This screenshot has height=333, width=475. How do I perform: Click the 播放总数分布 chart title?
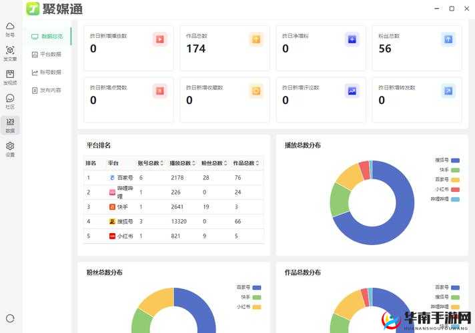(x=303, y=145)
